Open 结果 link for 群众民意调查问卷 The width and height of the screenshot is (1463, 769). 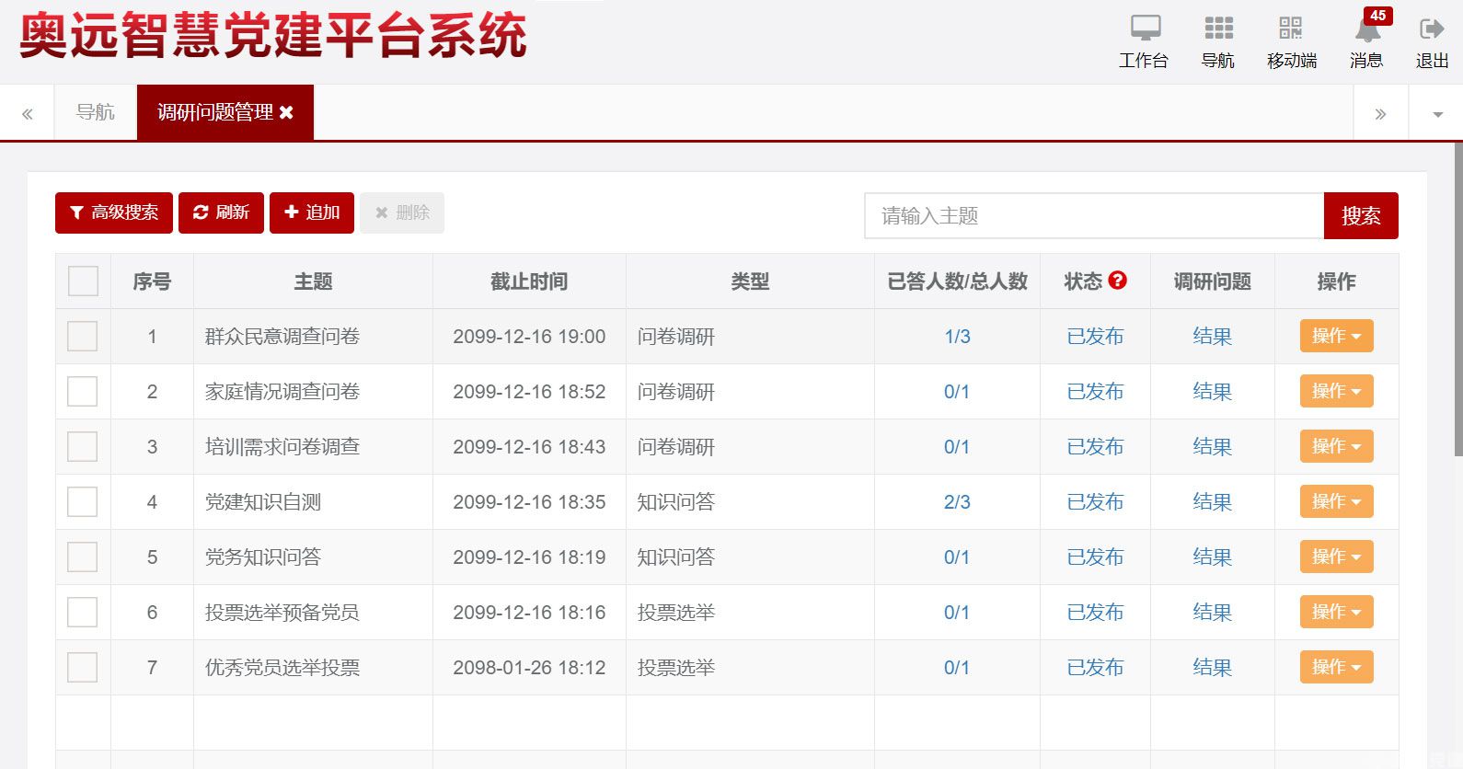tap(1212, 336)
